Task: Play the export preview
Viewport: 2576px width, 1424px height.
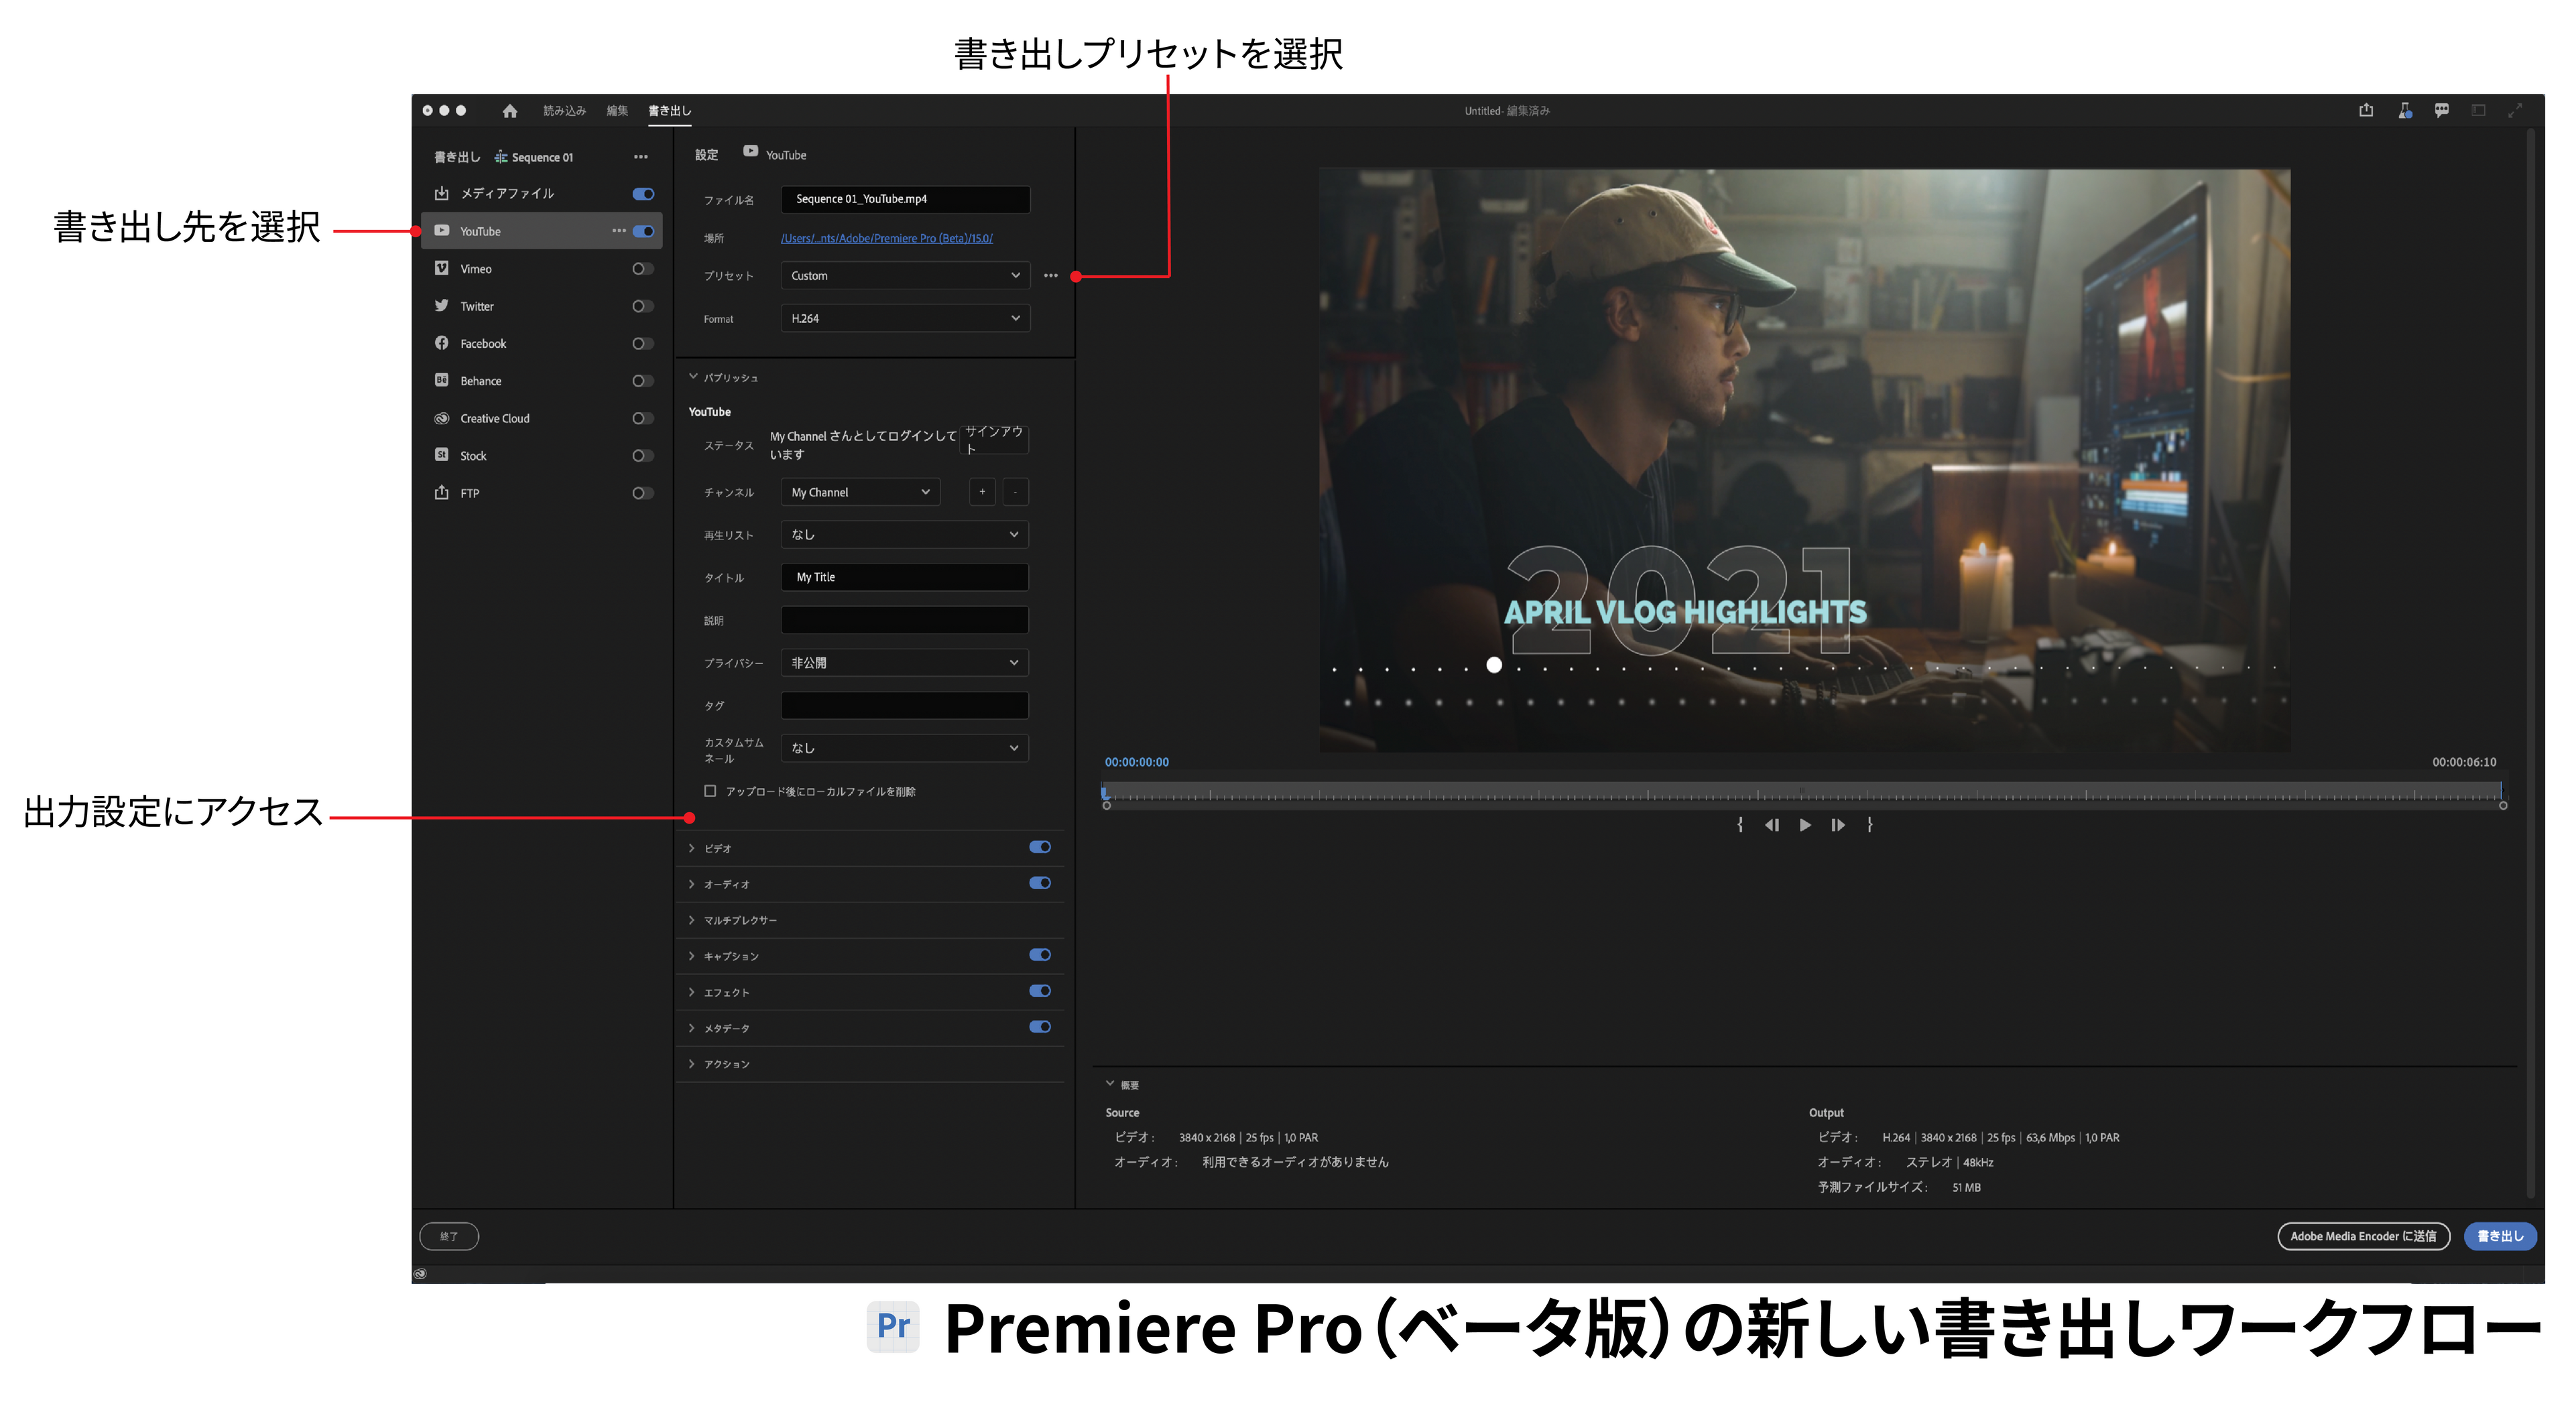Action: coord(1805,825)
